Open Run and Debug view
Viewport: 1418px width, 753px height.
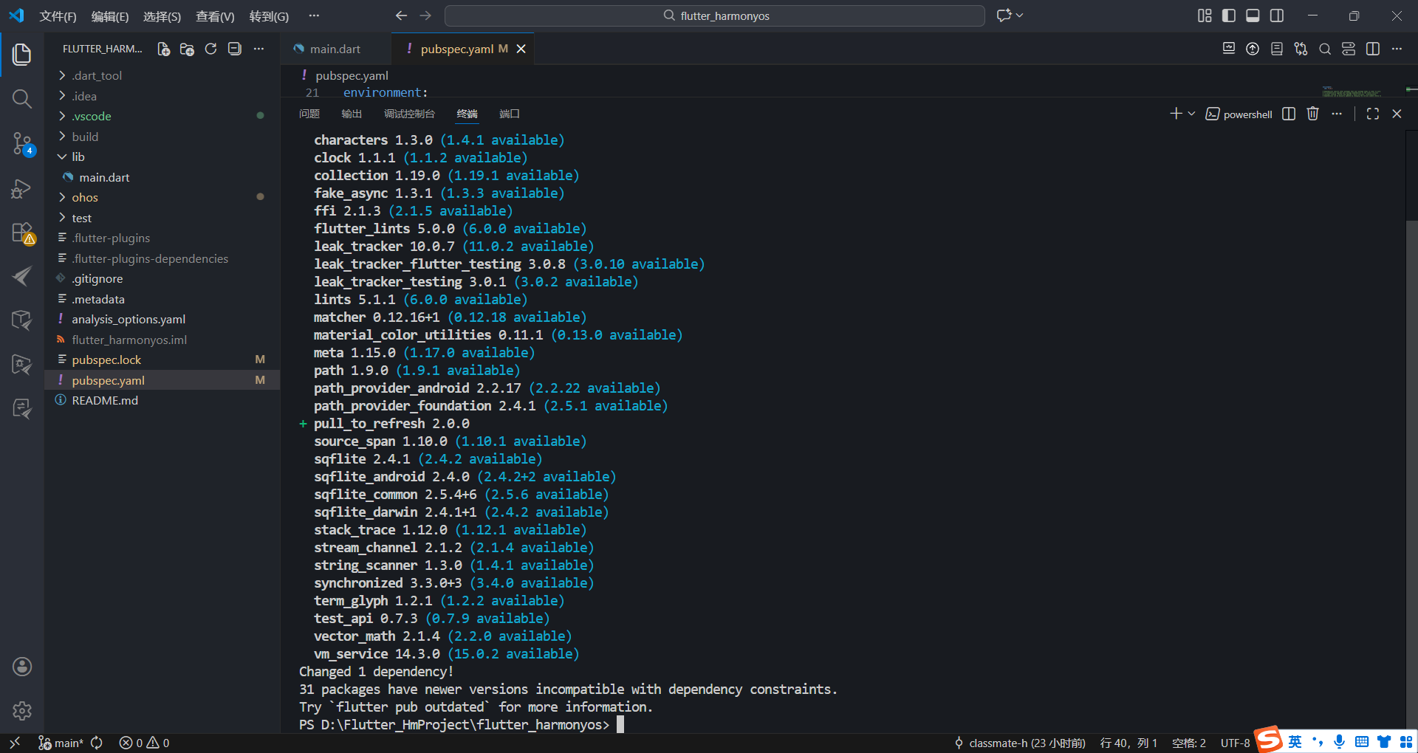point(22,189)
